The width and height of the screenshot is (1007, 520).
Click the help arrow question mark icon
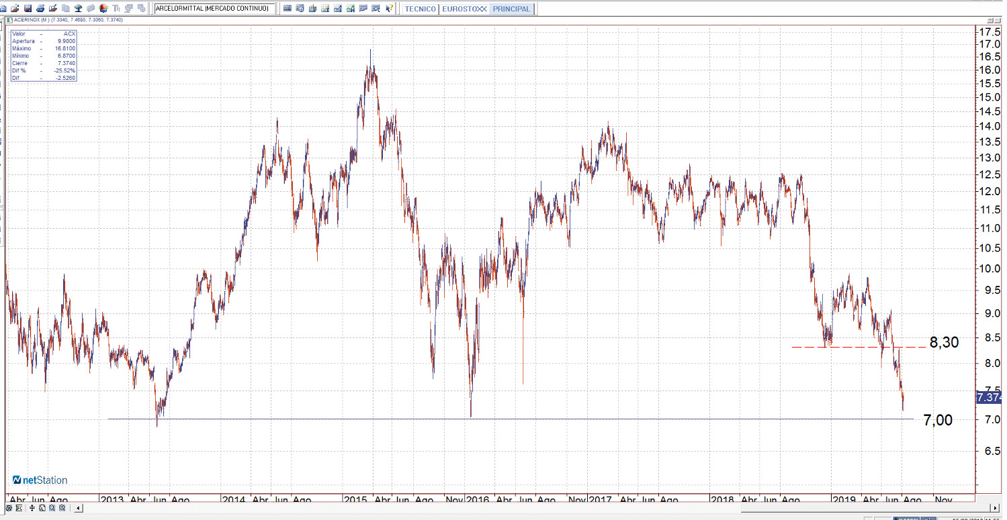tap(389, 9)
